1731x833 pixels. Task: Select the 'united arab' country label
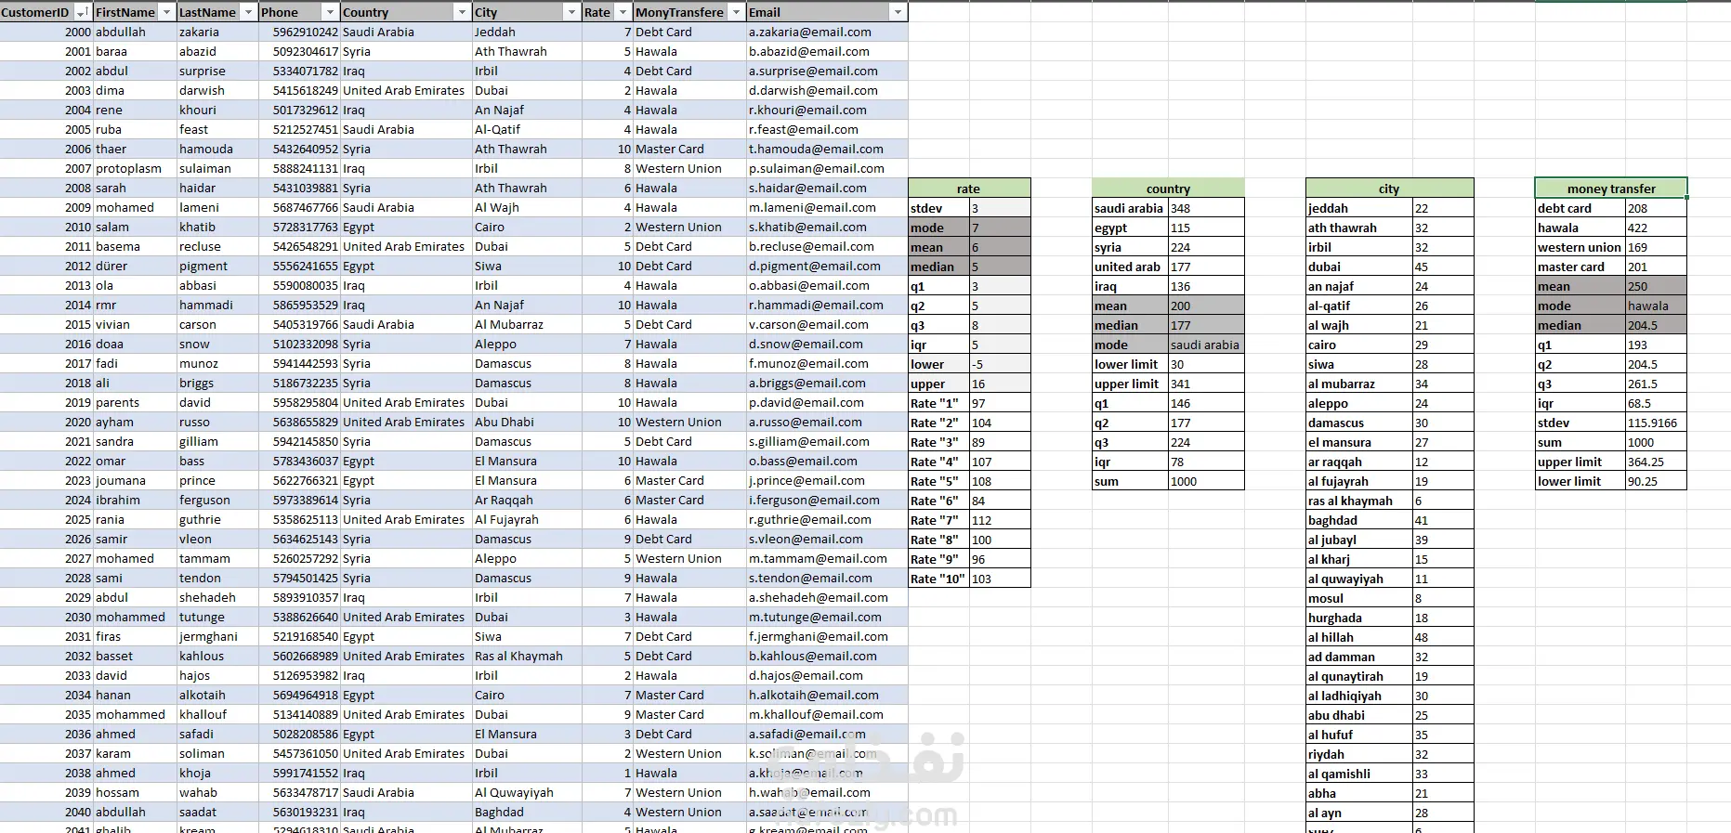point(1130,267)
